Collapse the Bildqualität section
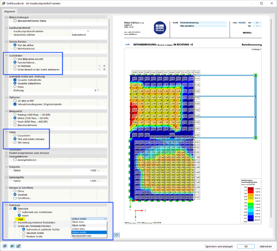 (6, 111)
